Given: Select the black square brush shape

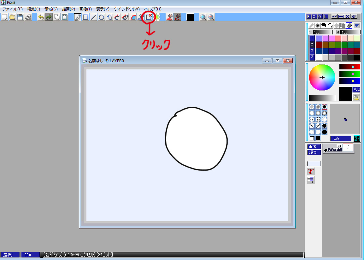Looking at the screenshot, I should [318, 139].
